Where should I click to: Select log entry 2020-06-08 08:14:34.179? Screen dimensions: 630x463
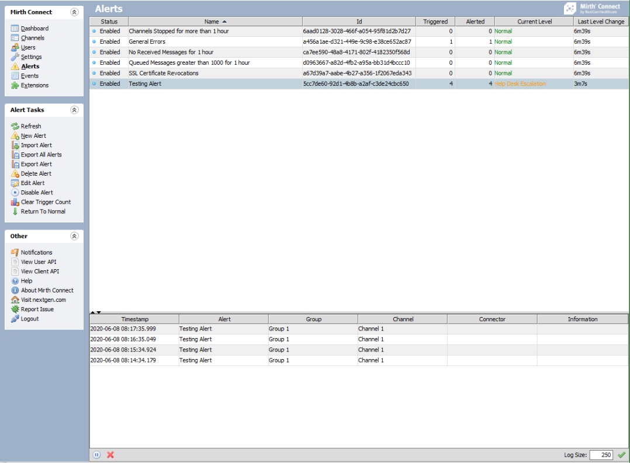[359, 360]
